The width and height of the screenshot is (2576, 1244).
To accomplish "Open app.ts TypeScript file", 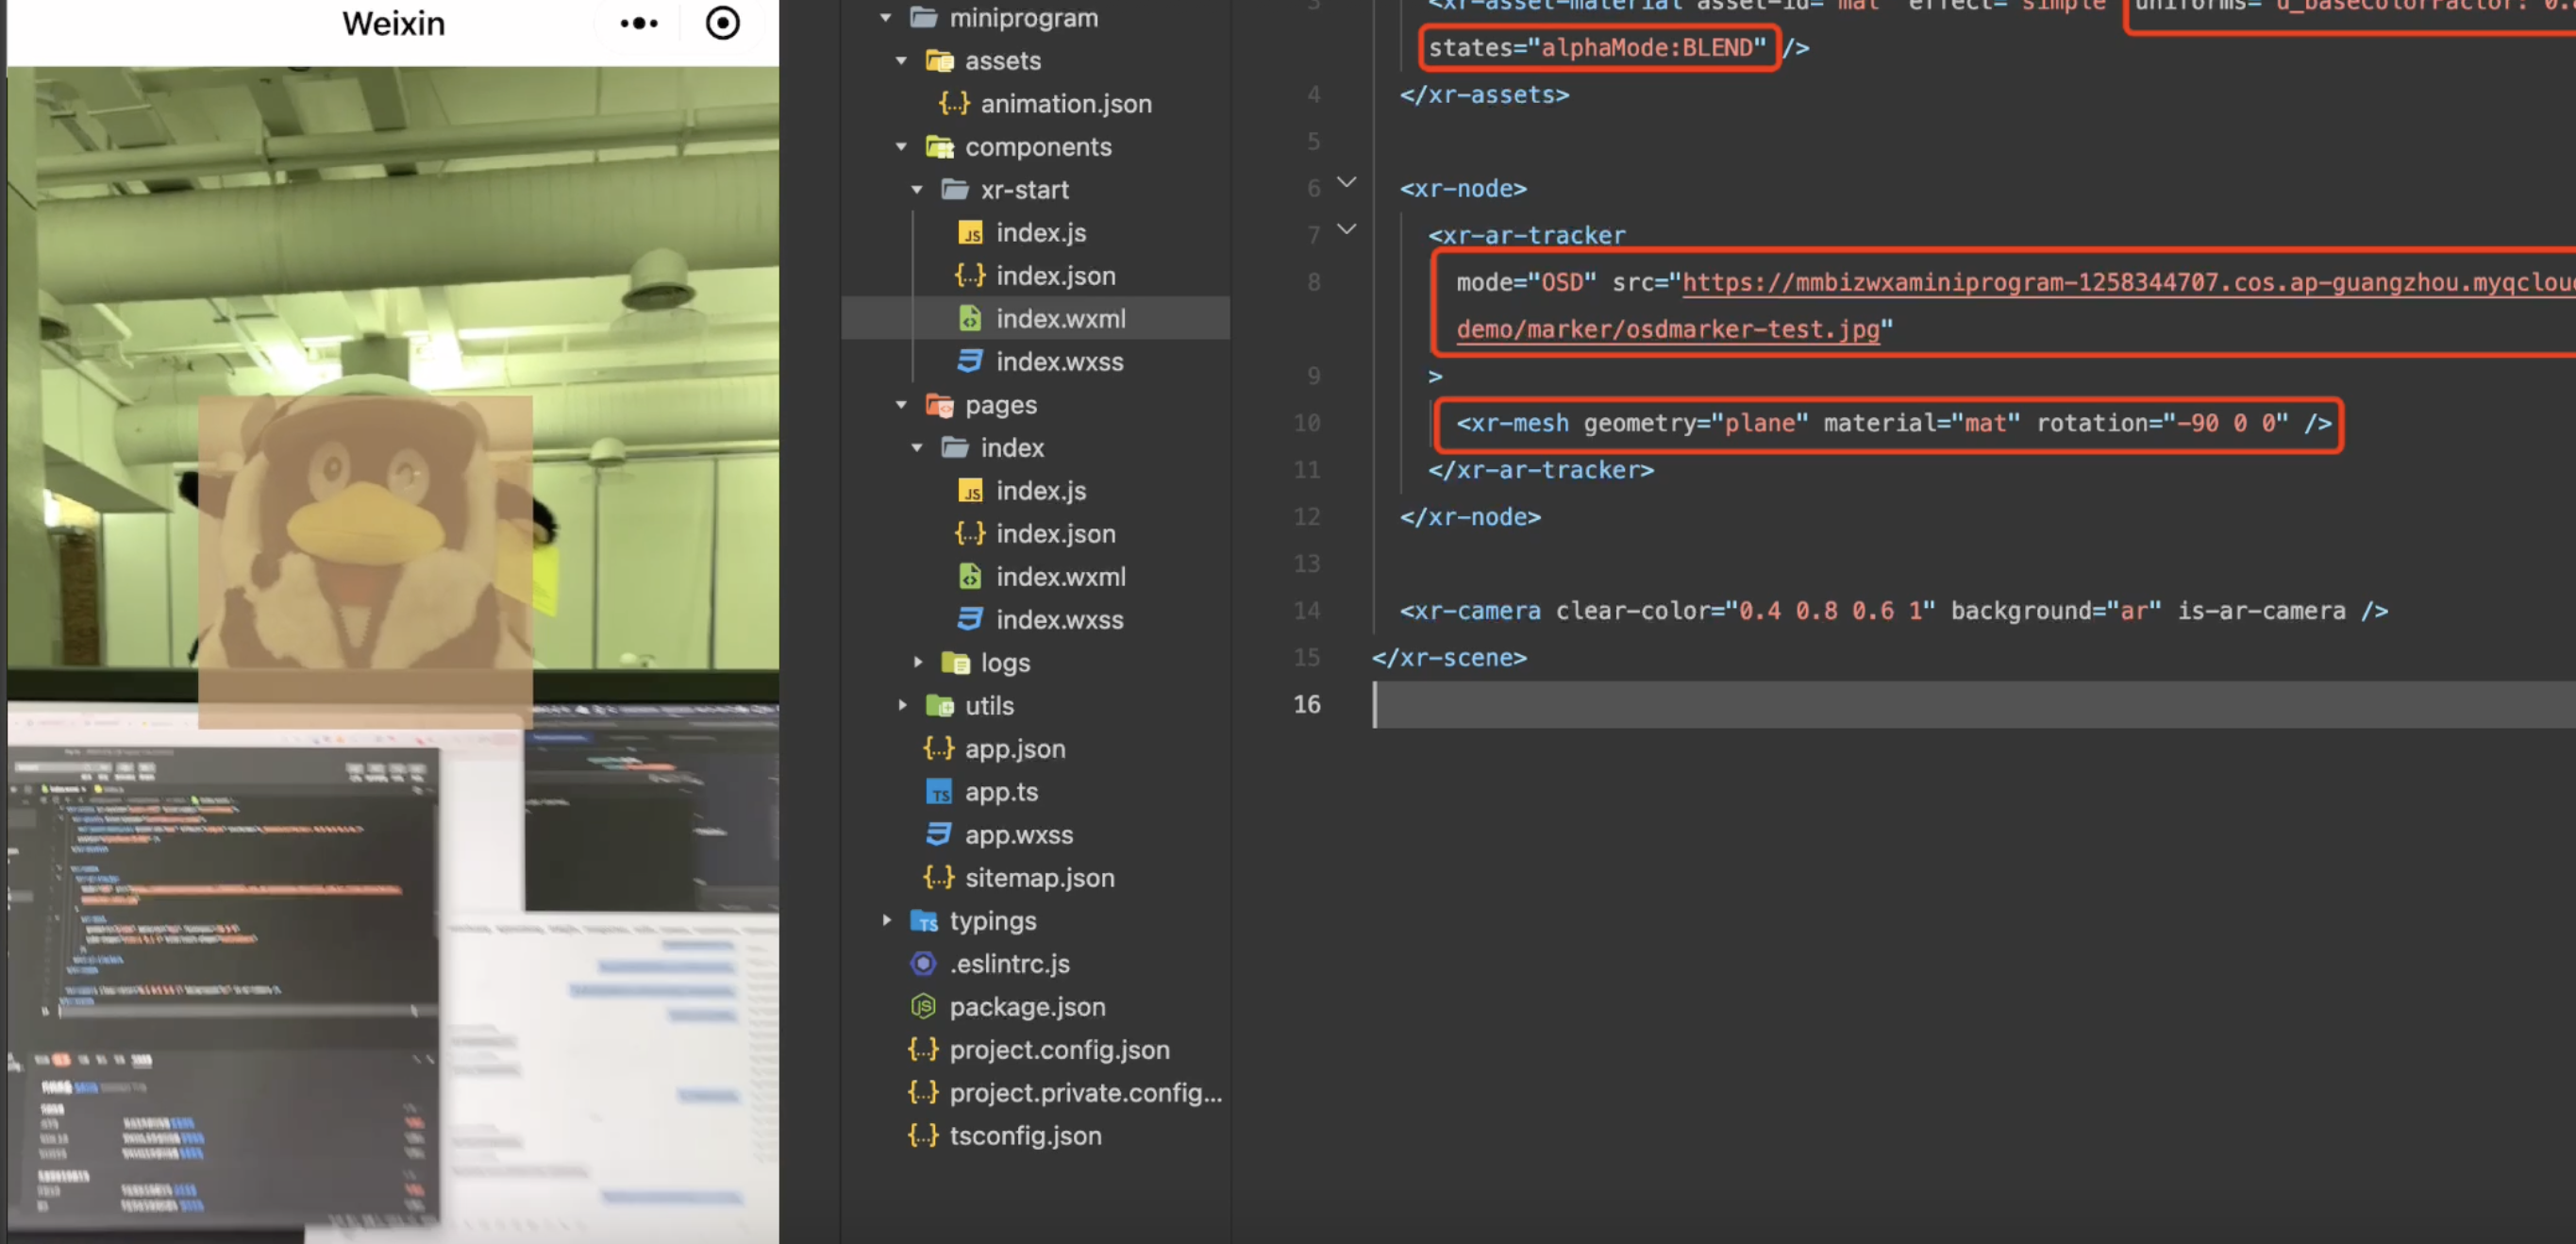I will [1001, 792].
